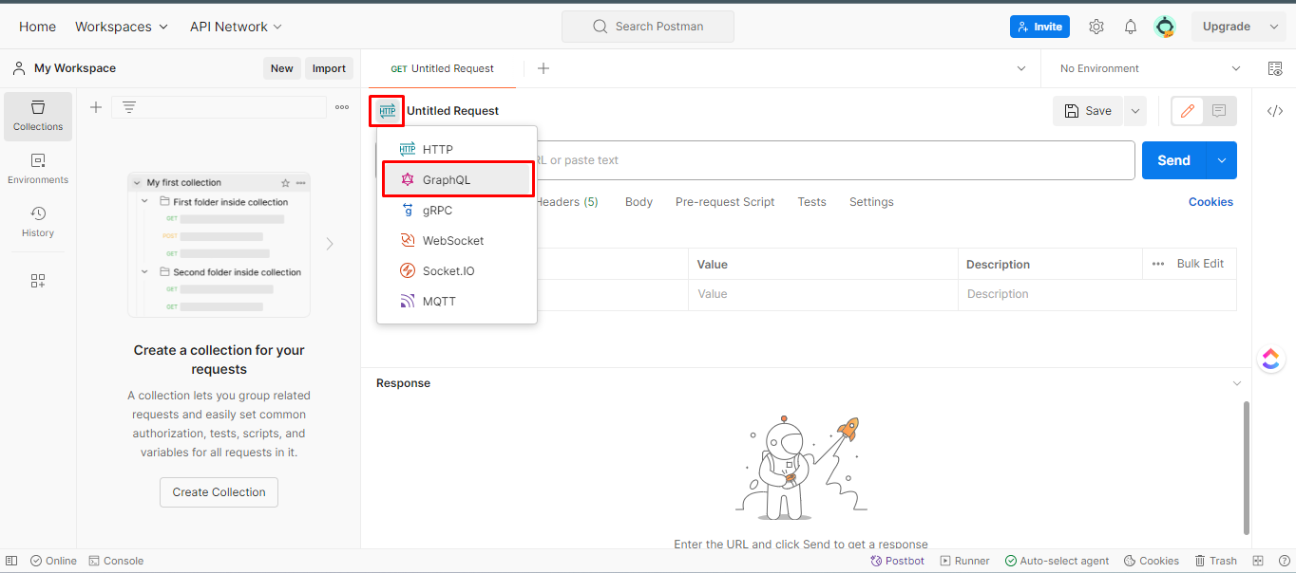The image size is (1296, 573).
Task: Pick Socket.IO request type
Action: [457, 270]
